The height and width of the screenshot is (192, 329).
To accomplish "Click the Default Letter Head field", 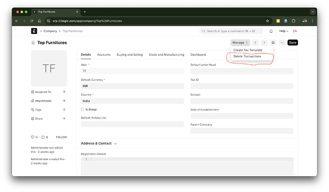I will (x=242, y=71).
